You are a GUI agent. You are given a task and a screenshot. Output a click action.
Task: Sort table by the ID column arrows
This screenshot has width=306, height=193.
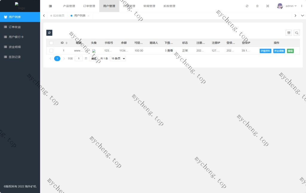tap(67, 43)
